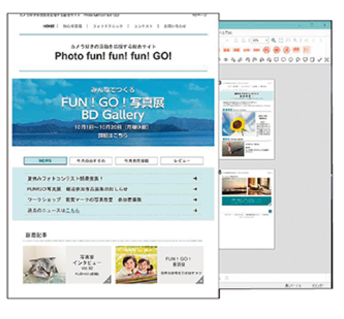Open the zoom percentage dropdown

267,40
